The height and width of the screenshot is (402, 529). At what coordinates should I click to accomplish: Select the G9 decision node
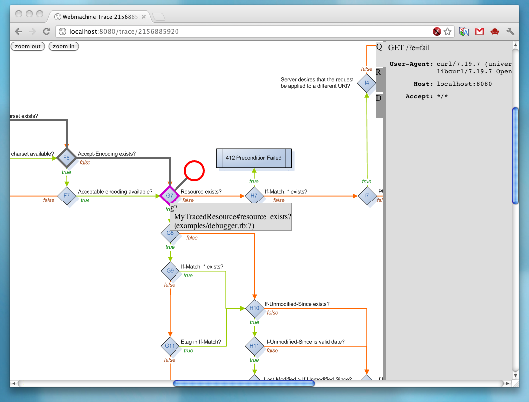coord(170,271)
